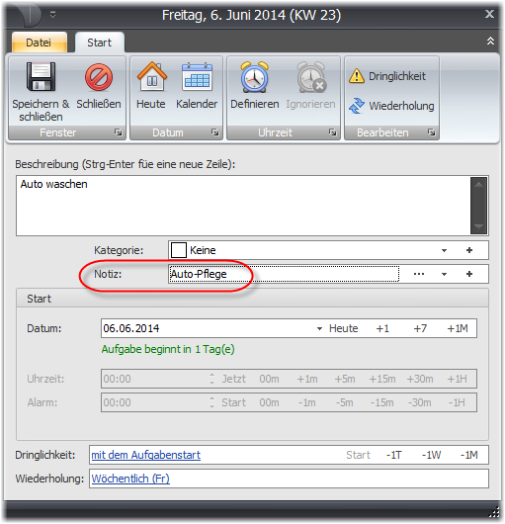The width and height of the screenshot is (505, 524).
Task: Click the 'mit dem Aufgabenstart' link
Action: click(x=145, y=455)
